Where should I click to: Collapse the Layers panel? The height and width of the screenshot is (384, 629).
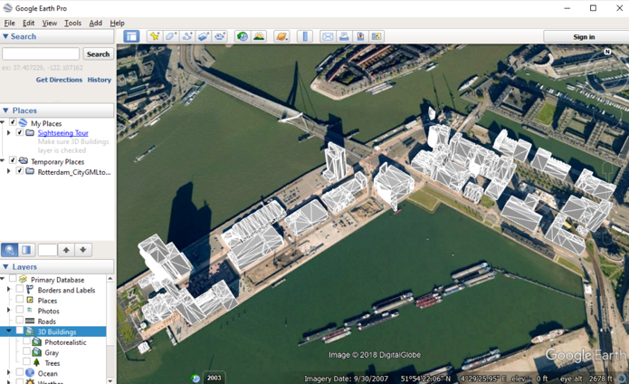(5, 267)
